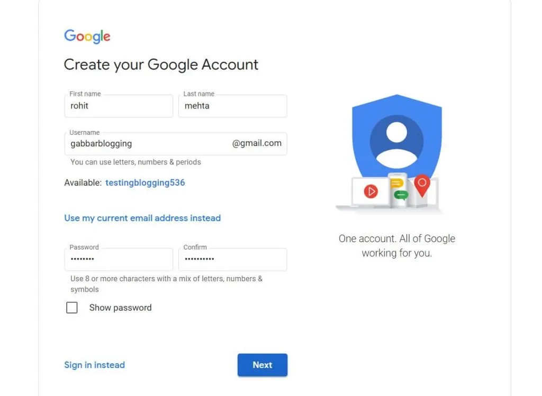542x396 pixels.
Task: Click the Create your Google Account heading
Action: (x=161, y=65)
